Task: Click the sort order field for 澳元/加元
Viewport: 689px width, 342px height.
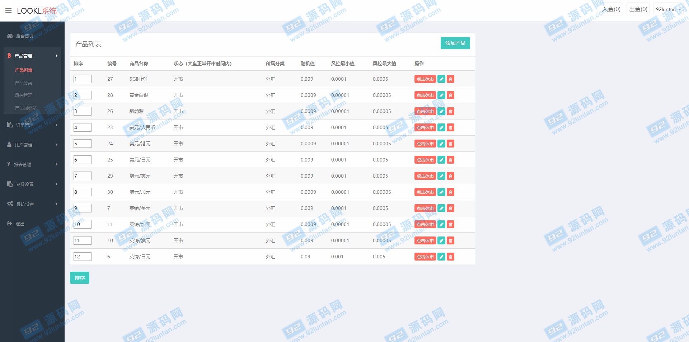Action: click(83, 192)
